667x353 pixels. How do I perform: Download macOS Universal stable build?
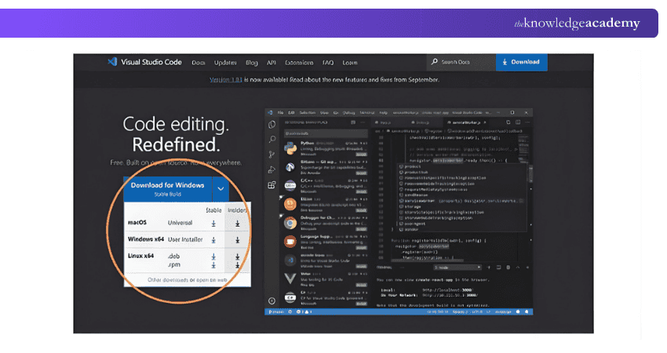213,223
